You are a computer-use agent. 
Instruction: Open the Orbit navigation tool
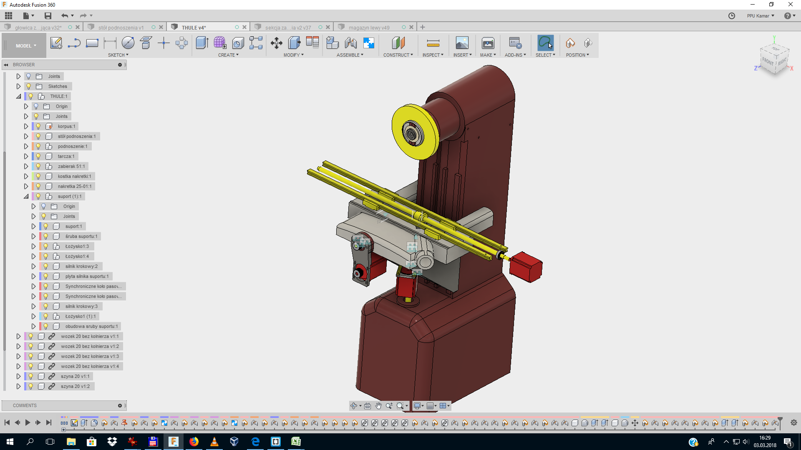tap(354, 405)
